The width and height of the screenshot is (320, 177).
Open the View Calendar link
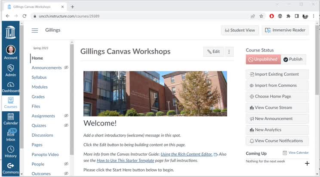coord(298,153)
